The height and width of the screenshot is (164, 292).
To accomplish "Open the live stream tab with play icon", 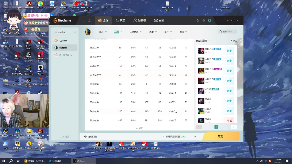I will click(159, 20).
